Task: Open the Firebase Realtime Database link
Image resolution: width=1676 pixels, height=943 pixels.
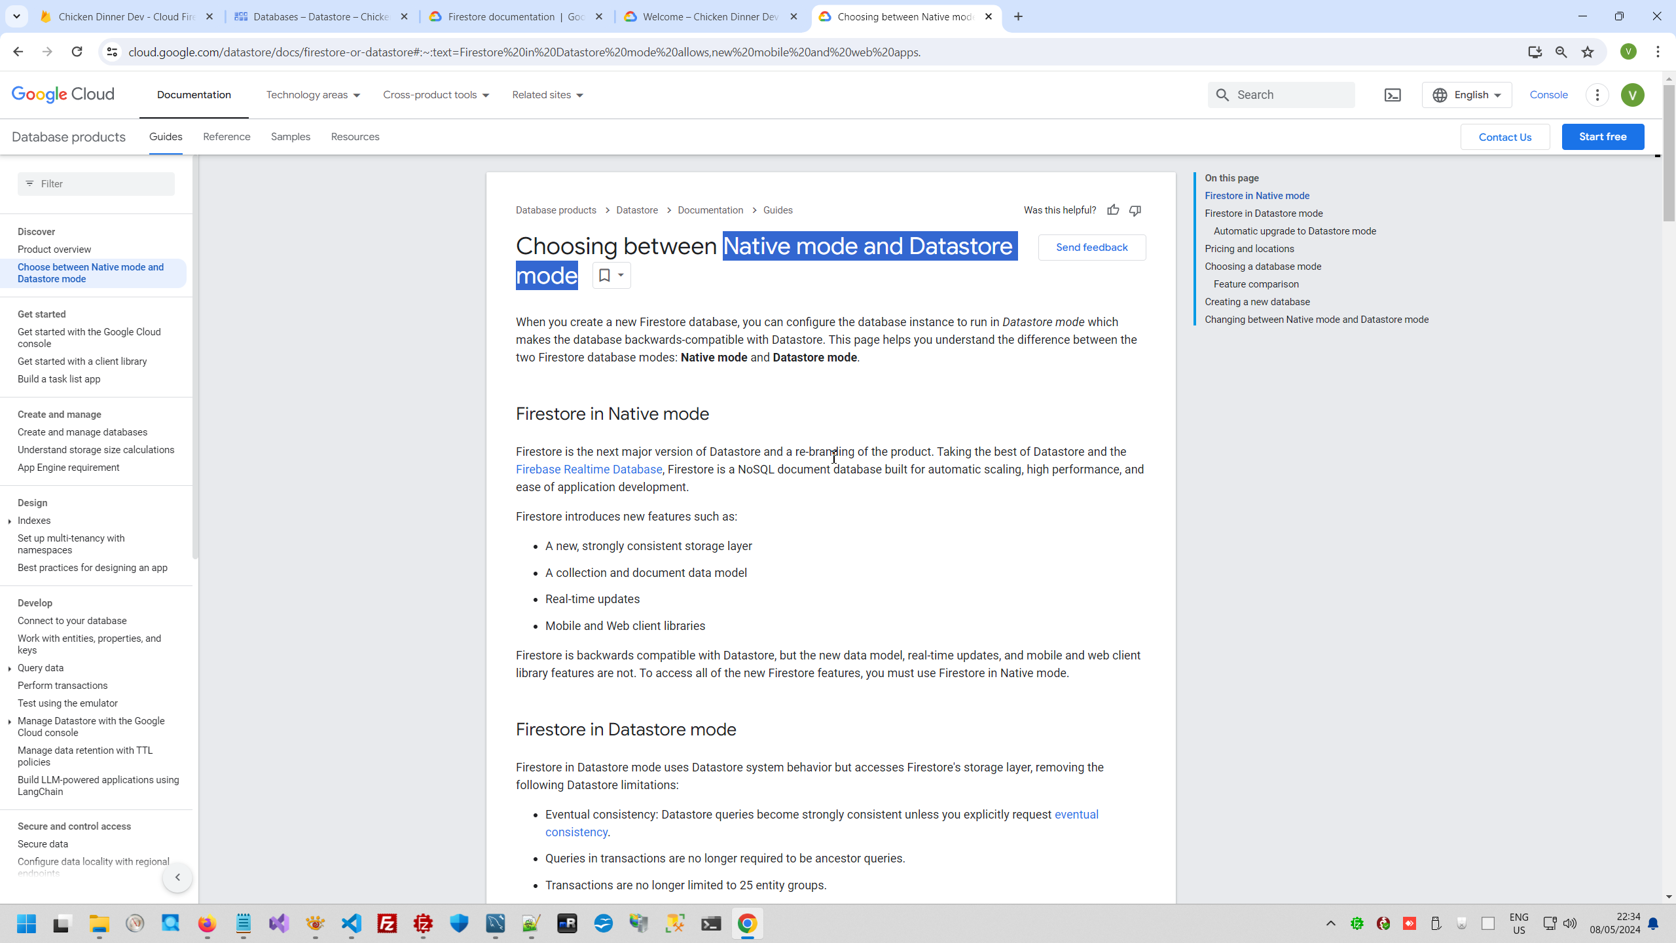Action: click(x=589, y=470)
